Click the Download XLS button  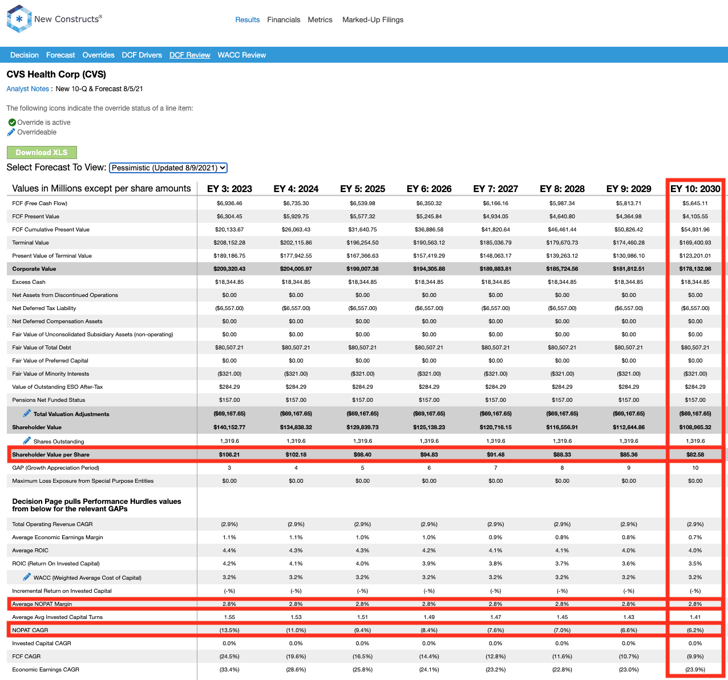pos(42,153)
